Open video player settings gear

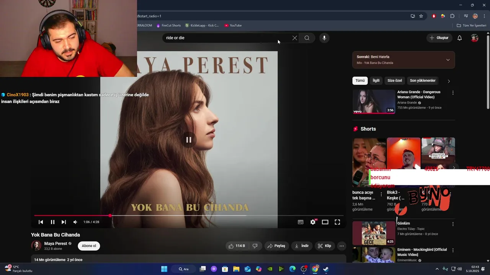(313, 222)
